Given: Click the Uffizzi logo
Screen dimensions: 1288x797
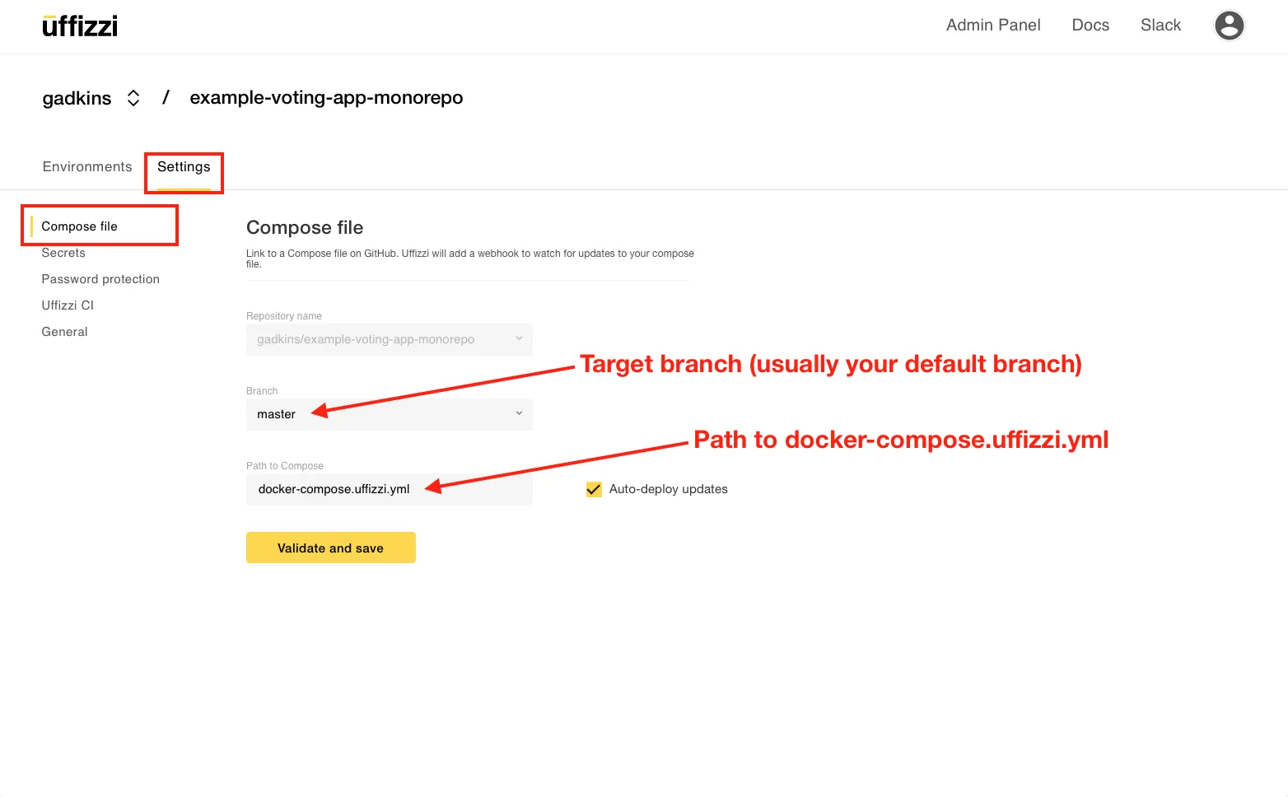Looking at the screenshot, I should click(x=80, y=26).
